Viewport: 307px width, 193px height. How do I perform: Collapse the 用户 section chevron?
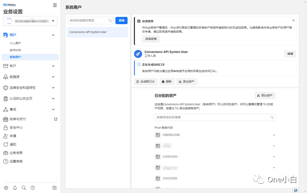[x=53, y=35]
